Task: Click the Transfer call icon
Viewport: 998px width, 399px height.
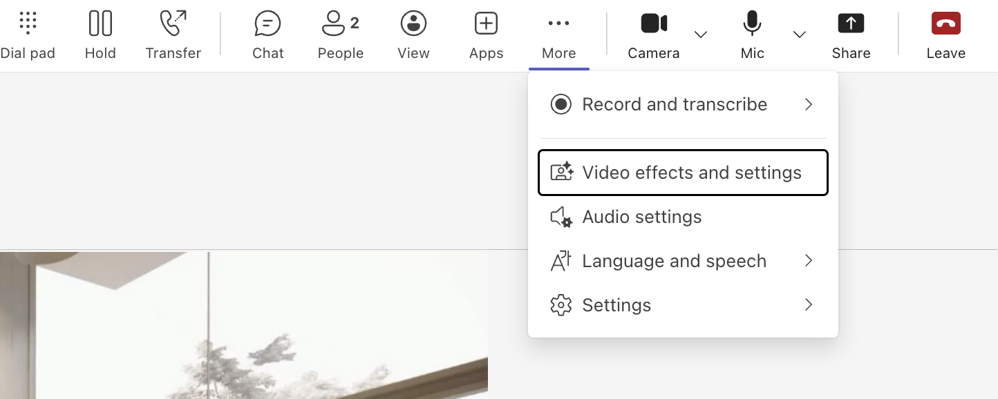Action: [x=173, y=35]
